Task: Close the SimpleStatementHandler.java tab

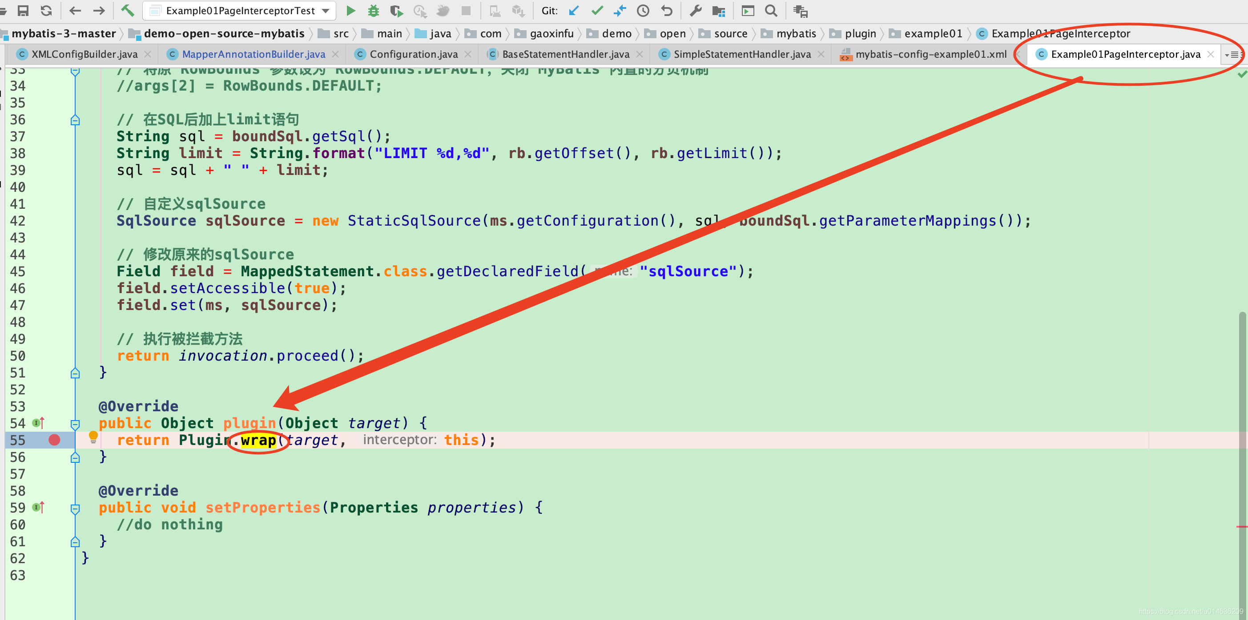Action: [x=821, y=54]
